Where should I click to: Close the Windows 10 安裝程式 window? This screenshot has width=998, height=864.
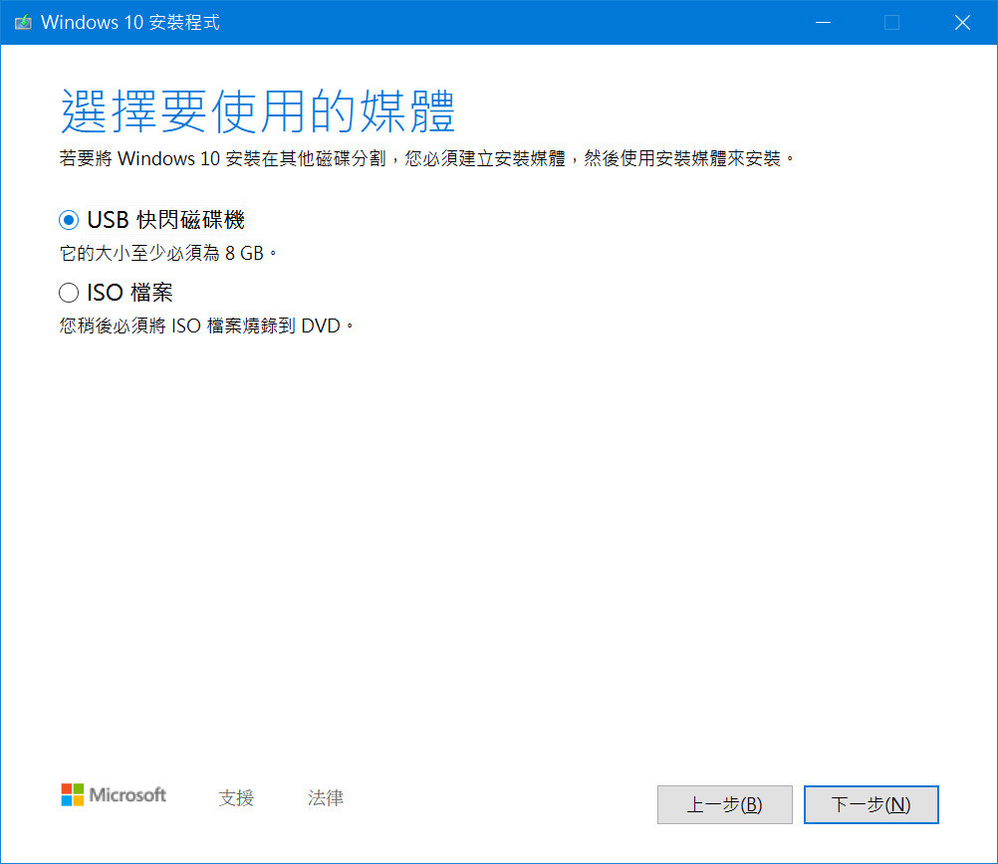coord(962,22)
